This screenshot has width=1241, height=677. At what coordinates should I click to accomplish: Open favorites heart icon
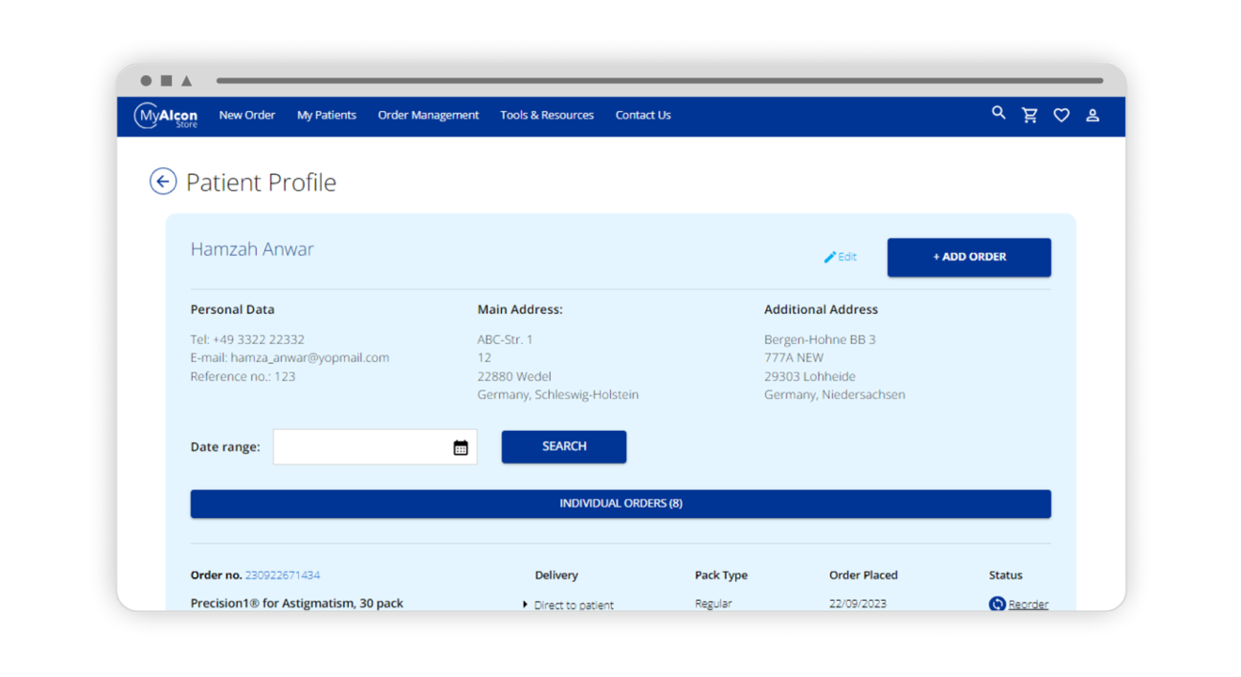coord(1061,116)
